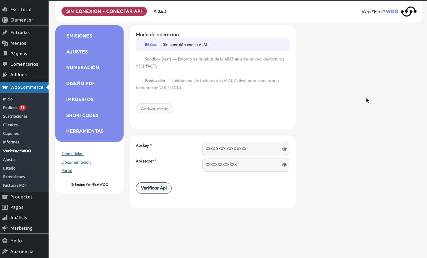The height and width of the screenshot is (258, 427).
Task: Click the Verificar Api button
Action: 154,188
